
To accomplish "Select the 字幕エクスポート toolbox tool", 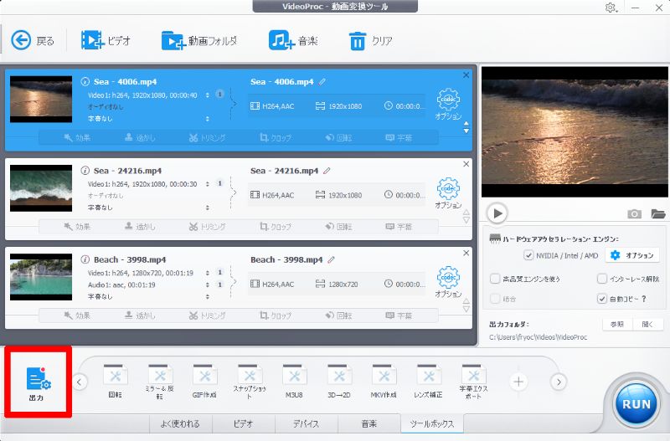I will tap(473, 382).
